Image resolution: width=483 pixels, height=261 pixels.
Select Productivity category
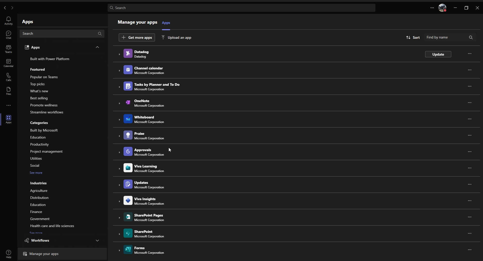[x=39, y=144]
